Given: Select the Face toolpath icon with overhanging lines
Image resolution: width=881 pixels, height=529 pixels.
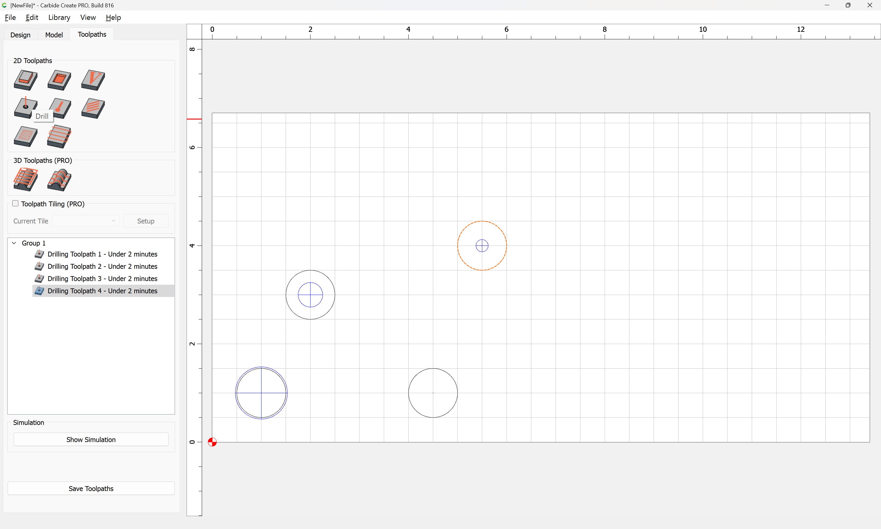Looking at the screenshot, I should pyautogui.click(x=59, y=137).
